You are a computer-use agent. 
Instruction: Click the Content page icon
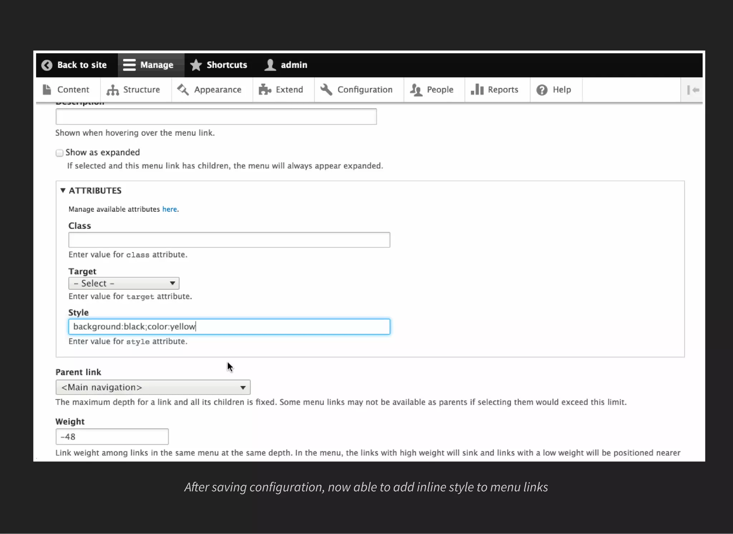(x=47, y=90)
